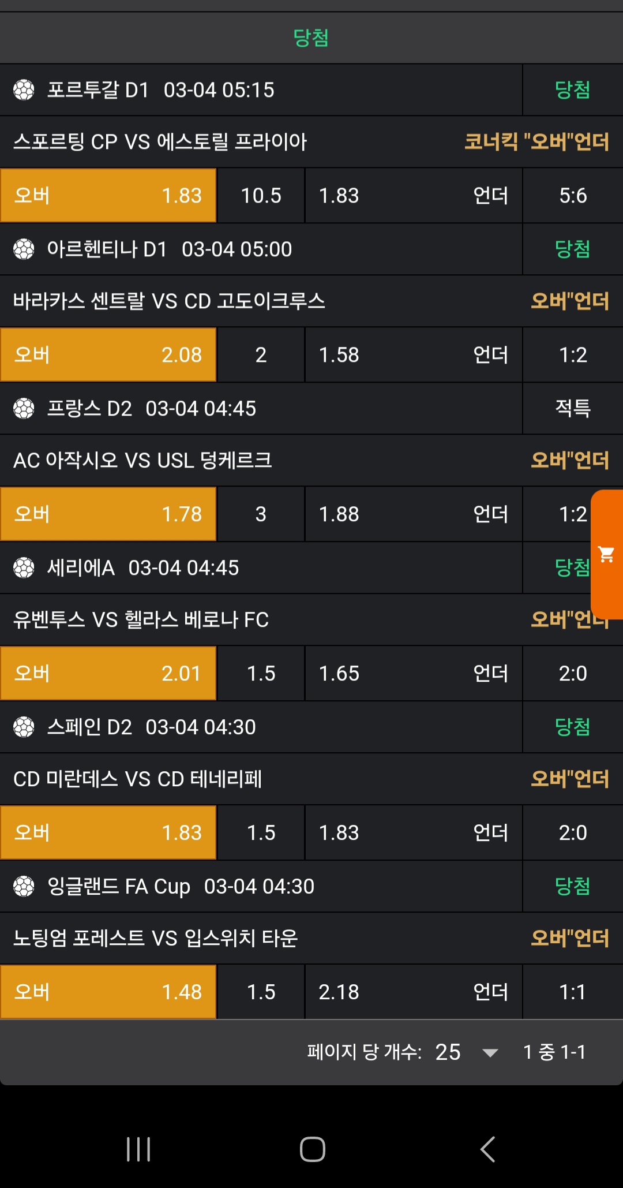Open the orange shopping cart button

click(x=607, y=554)
